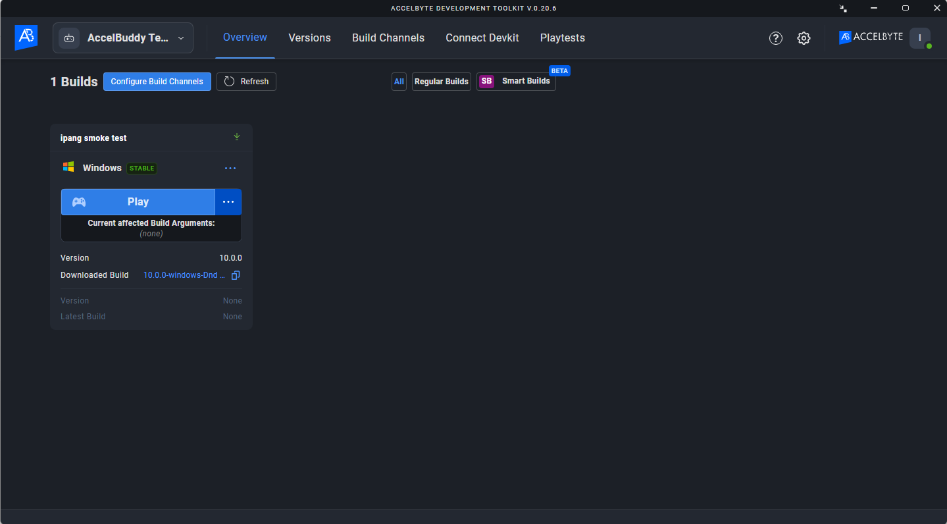This screenshot has height=524, width=947.
Task: Open the Play button's more options menu
Action: [228, 202]
